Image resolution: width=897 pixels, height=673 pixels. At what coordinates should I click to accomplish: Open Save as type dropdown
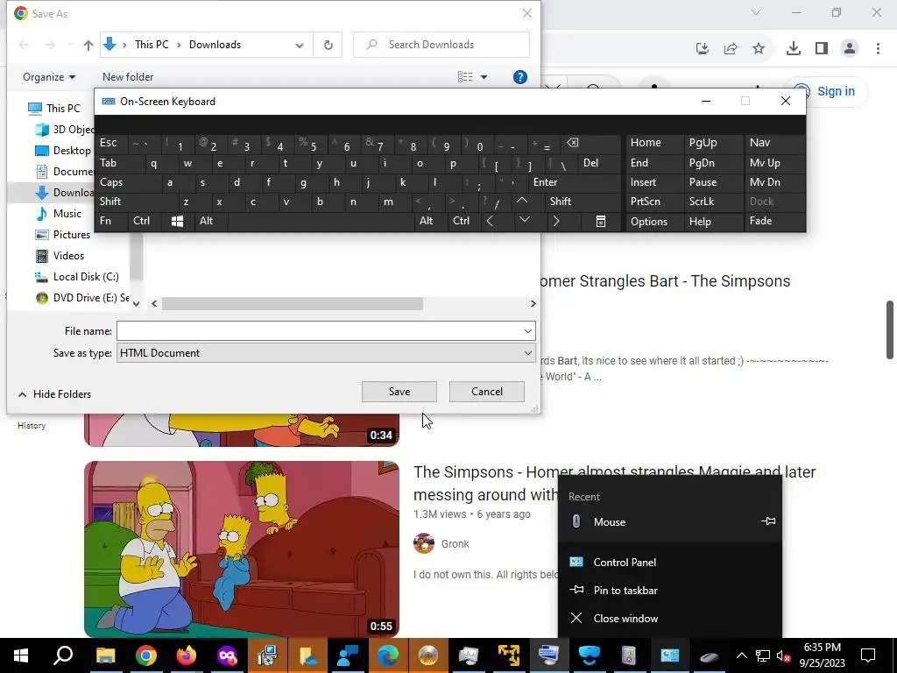tap(326, 352)
